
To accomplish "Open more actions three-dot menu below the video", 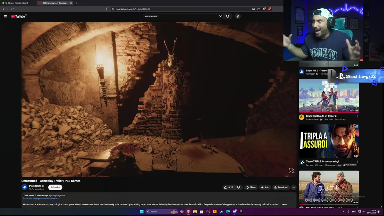I will coord(294,187).
